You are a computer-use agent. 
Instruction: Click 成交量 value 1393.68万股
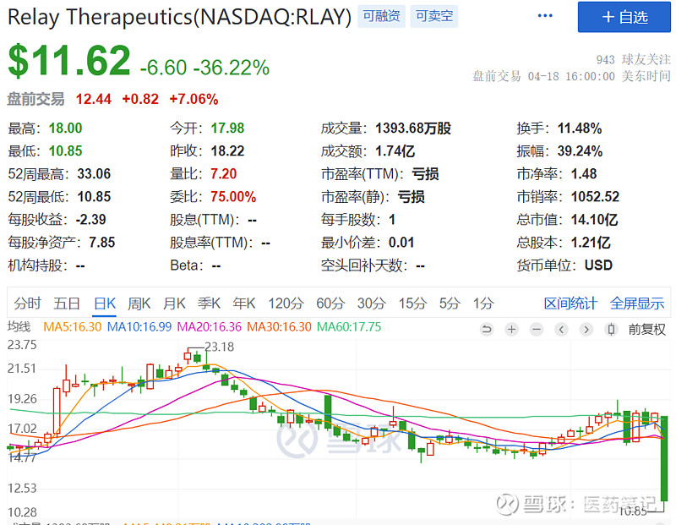(413, 129)
